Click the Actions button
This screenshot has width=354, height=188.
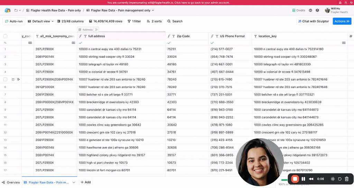(x=342, y=21)
